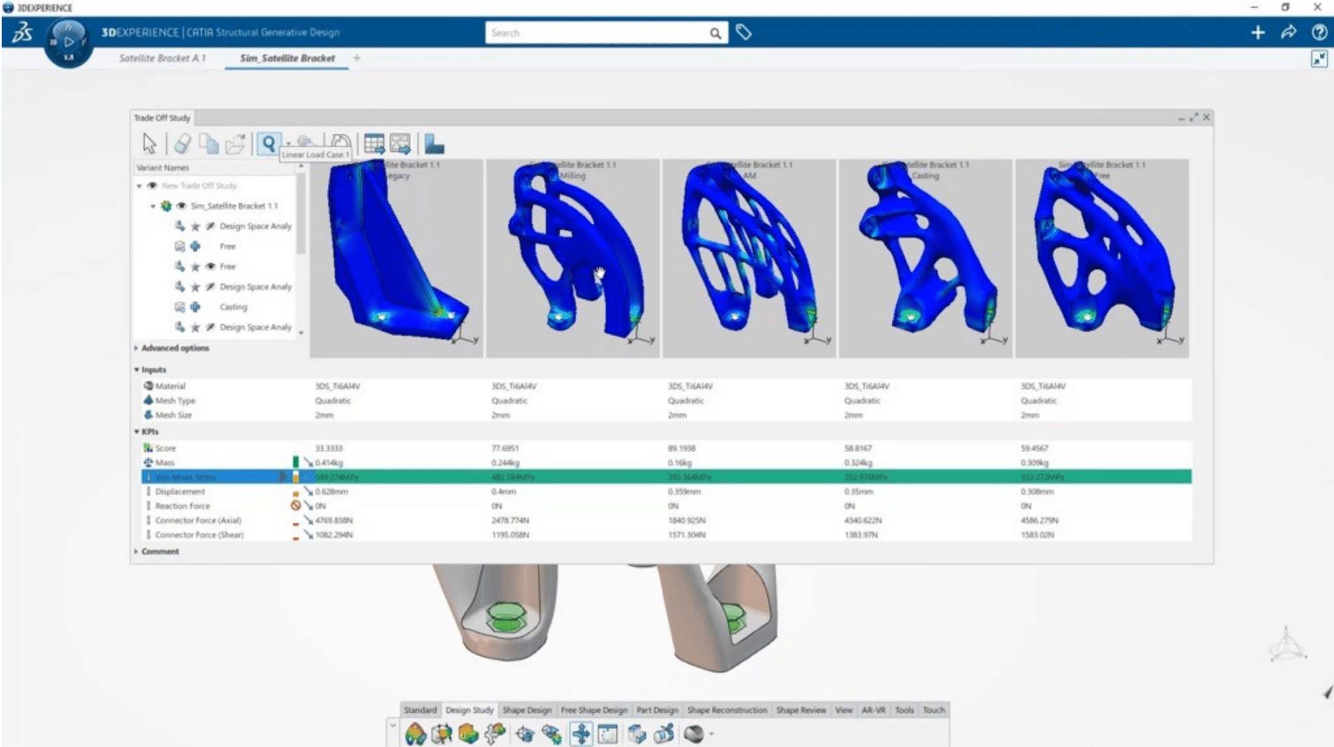Click the variant tree scrollbar down arrow

pos(301,333)
